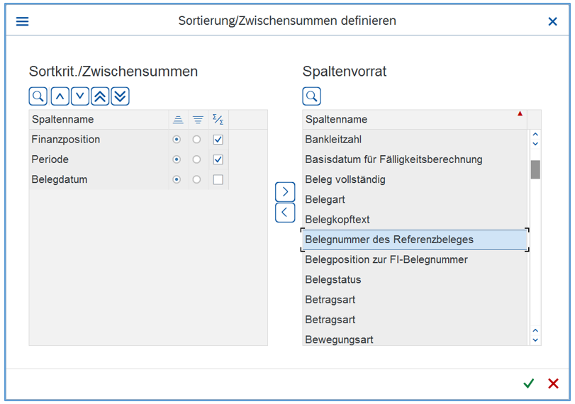
Task: Uncheck subtotal checkbox for Finanzposition
Action: coord(218,140)
